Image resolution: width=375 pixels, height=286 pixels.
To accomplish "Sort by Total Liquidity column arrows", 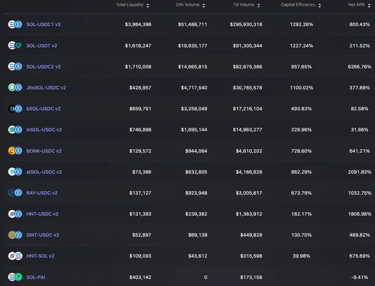I will tap(148, 6).
